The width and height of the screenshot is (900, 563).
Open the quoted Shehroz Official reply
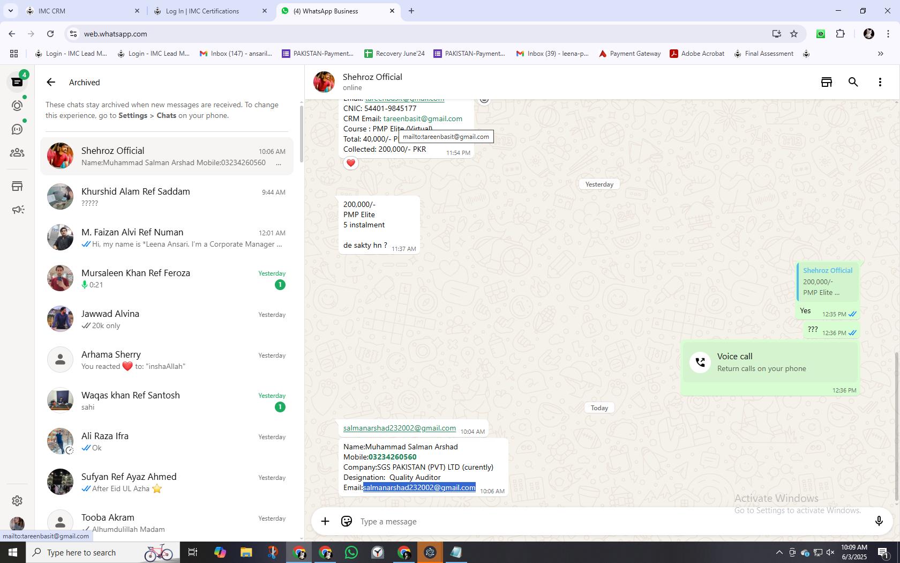click(x=828, y=281)
